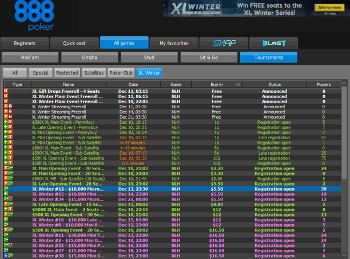Sort by the Type column header
This screenshot has height=259, width=350.
[17, 85]
